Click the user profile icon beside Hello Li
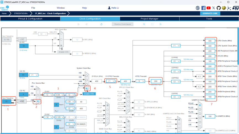Image resolution: width=239 pixels, height=134 pixels. [x=109, y=8]
